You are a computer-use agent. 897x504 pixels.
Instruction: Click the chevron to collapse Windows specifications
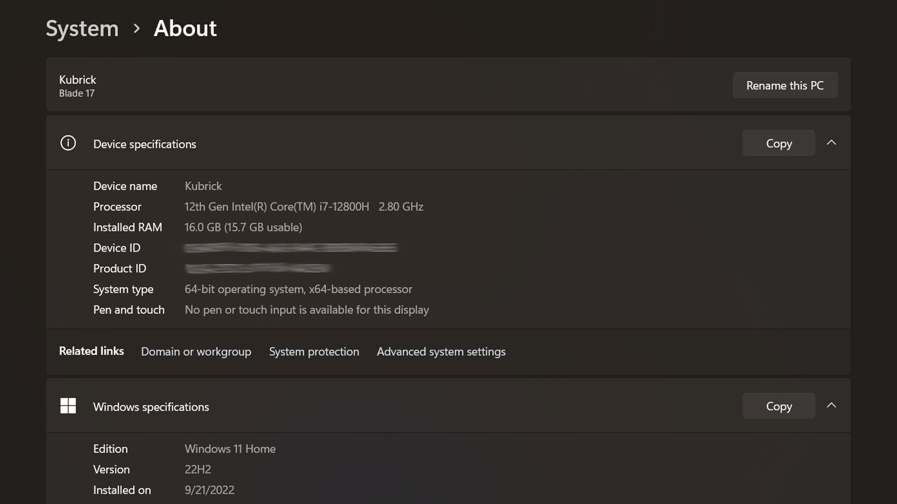point(832,405)
